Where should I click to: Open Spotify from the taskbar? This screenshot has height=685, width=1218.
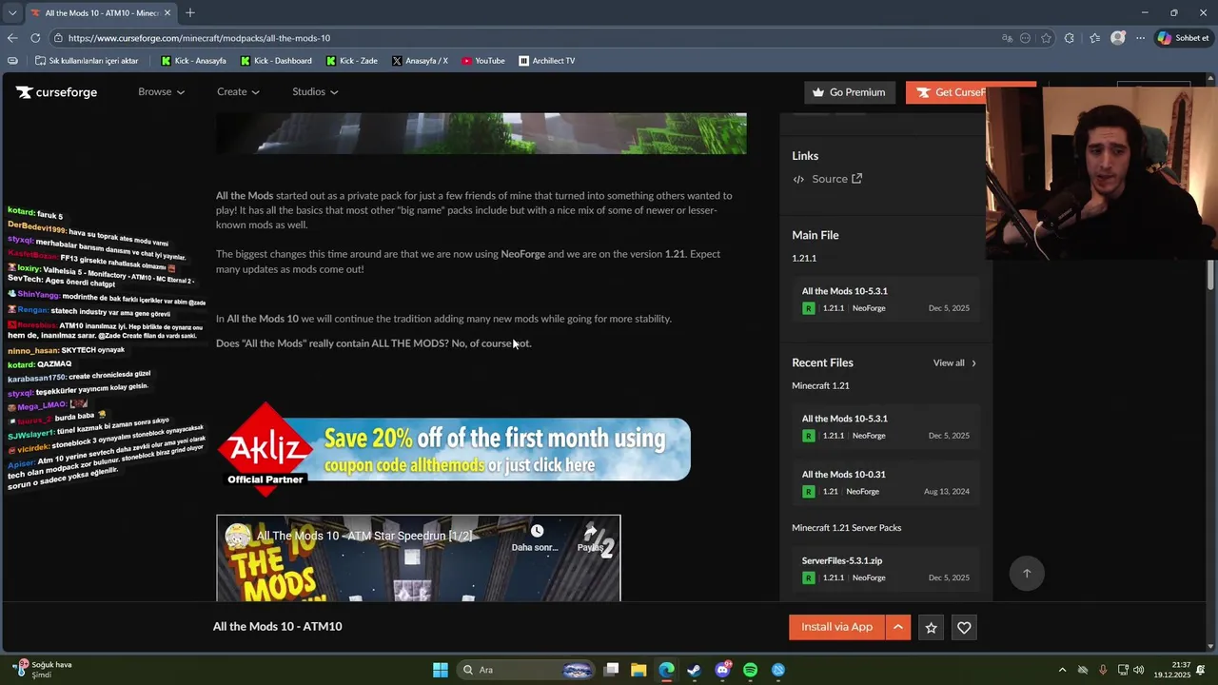pos(750,670)
